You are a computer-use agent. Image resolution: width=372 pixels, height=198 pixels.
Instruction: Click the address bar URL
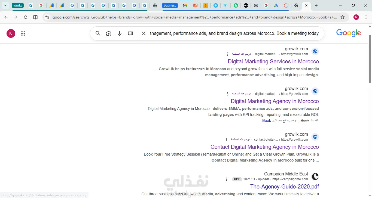coord(194,17)
